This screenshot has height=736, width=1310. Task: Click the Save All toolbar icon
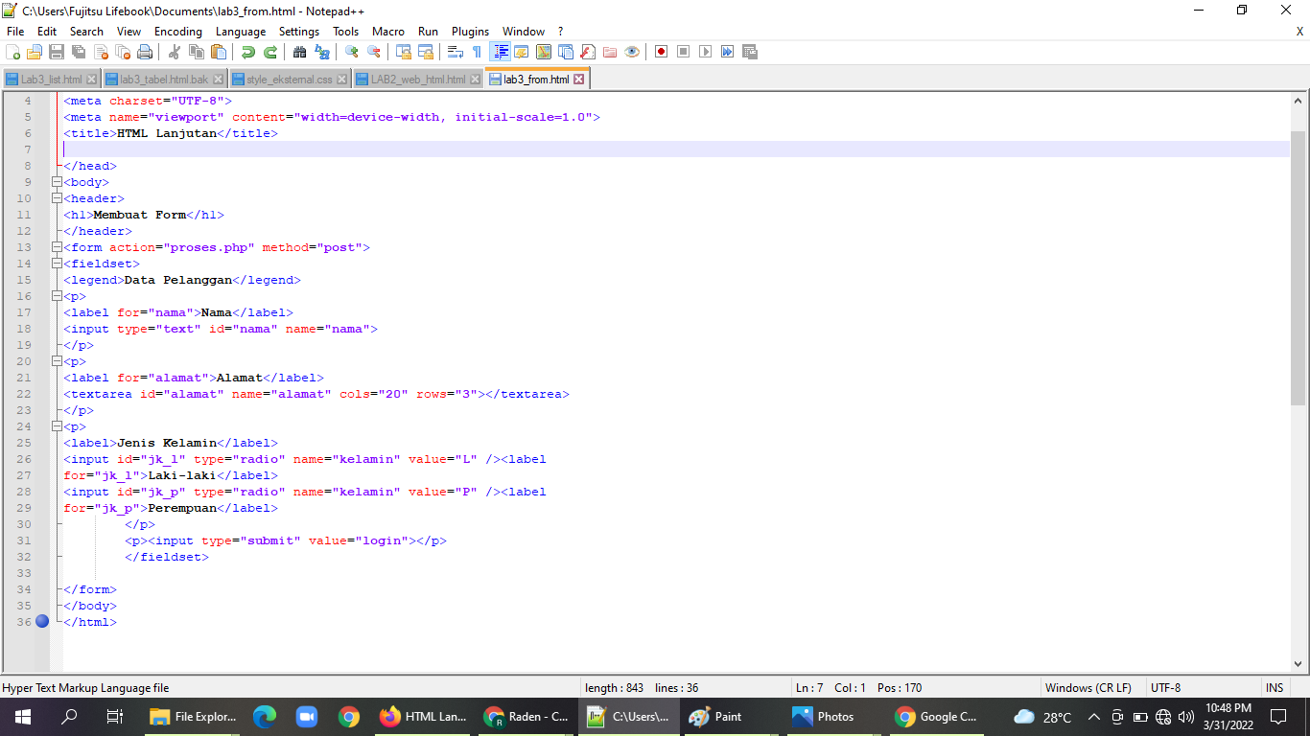[x=79, y=52]
